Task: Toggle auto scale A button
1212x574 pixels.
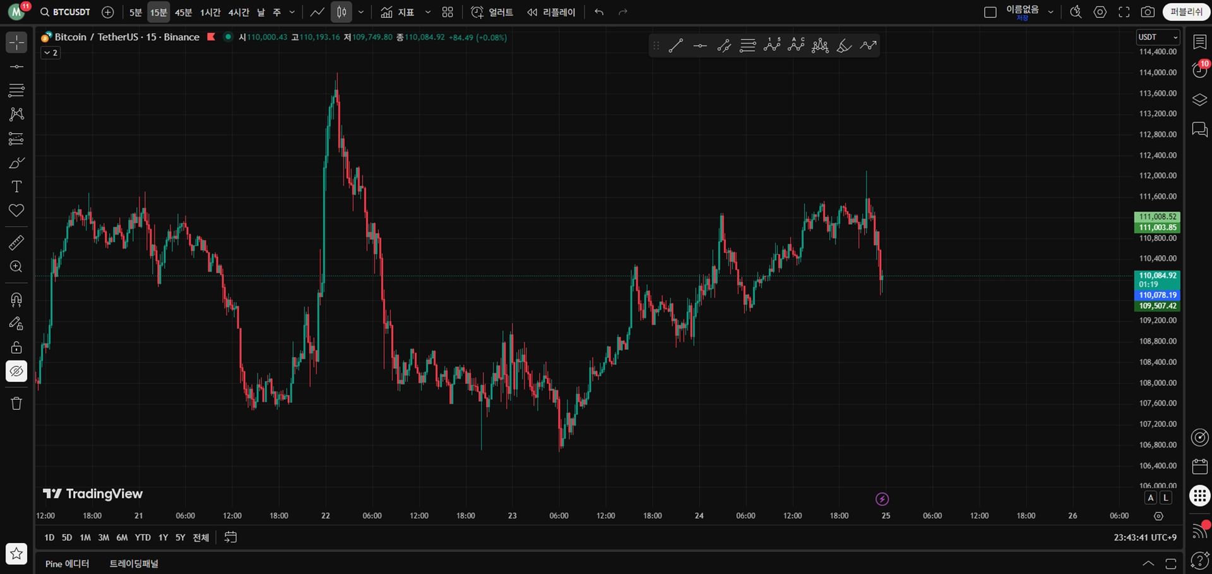Action: [x=1151, y=498]
